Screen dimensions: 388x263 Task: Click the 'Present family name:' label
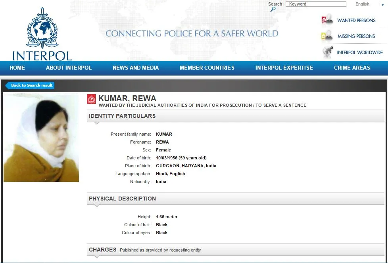(x=131, y=134)
